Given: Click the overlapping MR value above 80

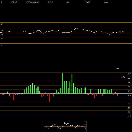Looking at the screenshot, I should [x=123, y=77].
